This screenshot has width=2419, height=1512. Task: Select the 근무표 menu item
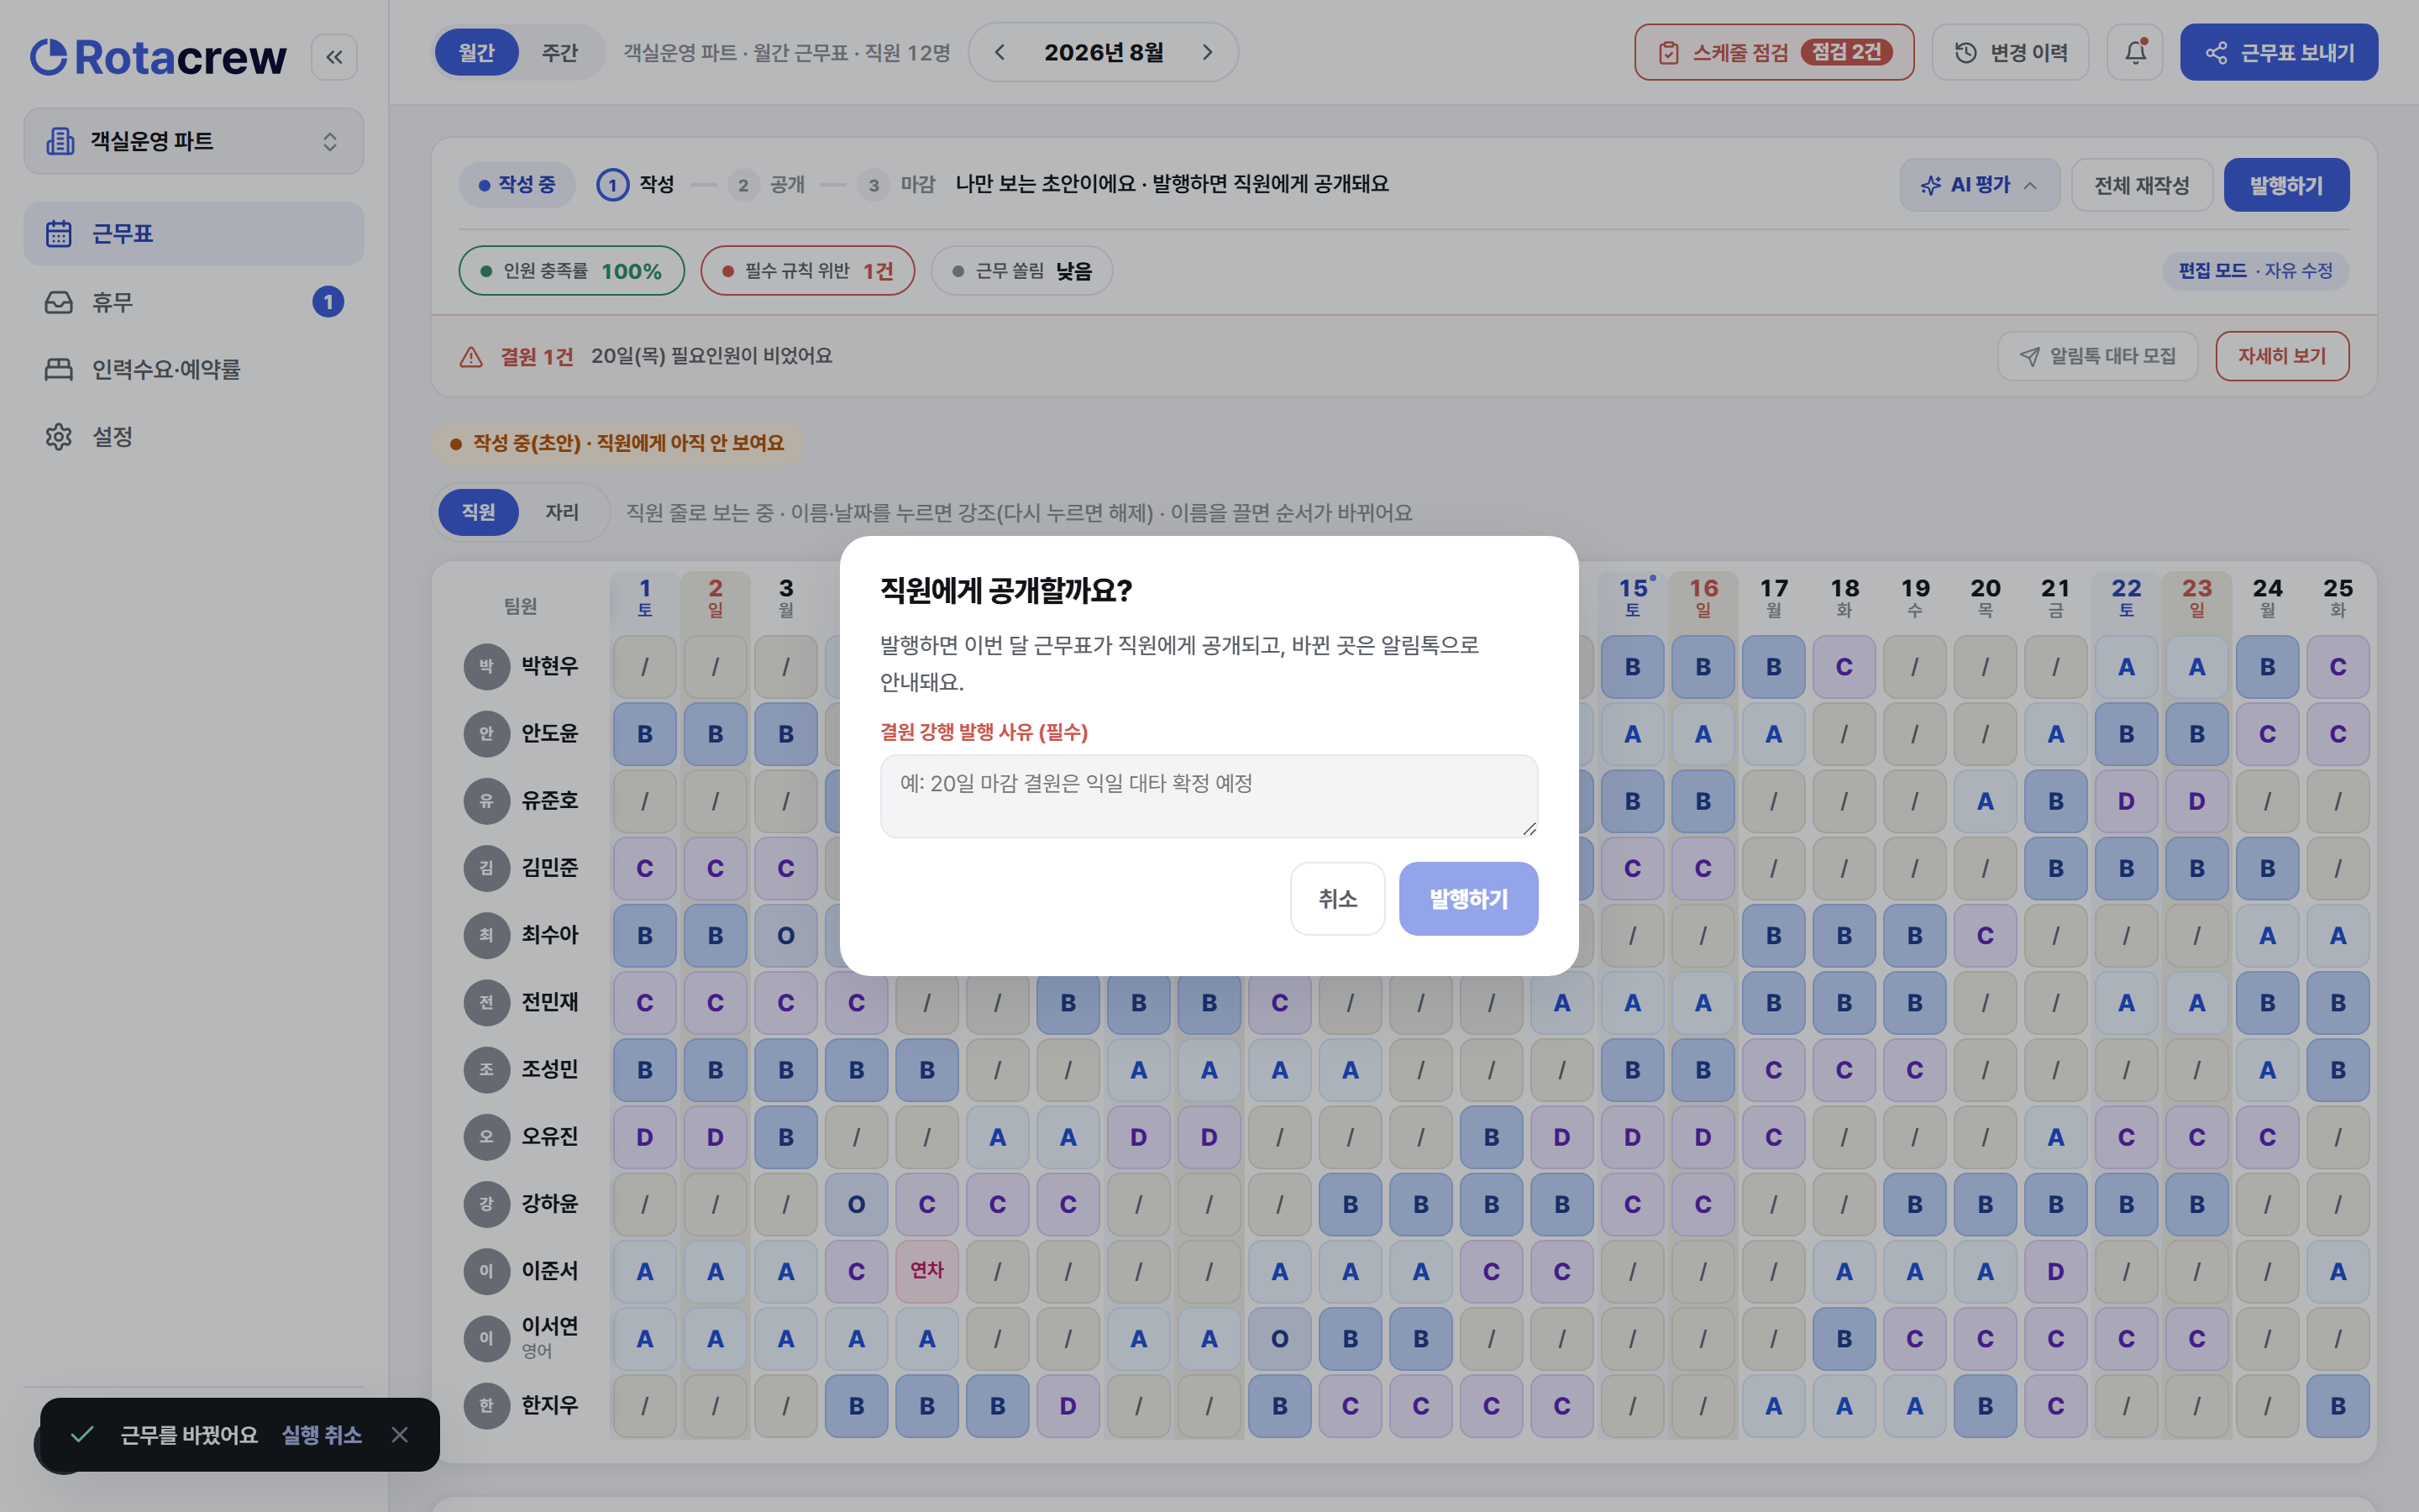(194, 234)
